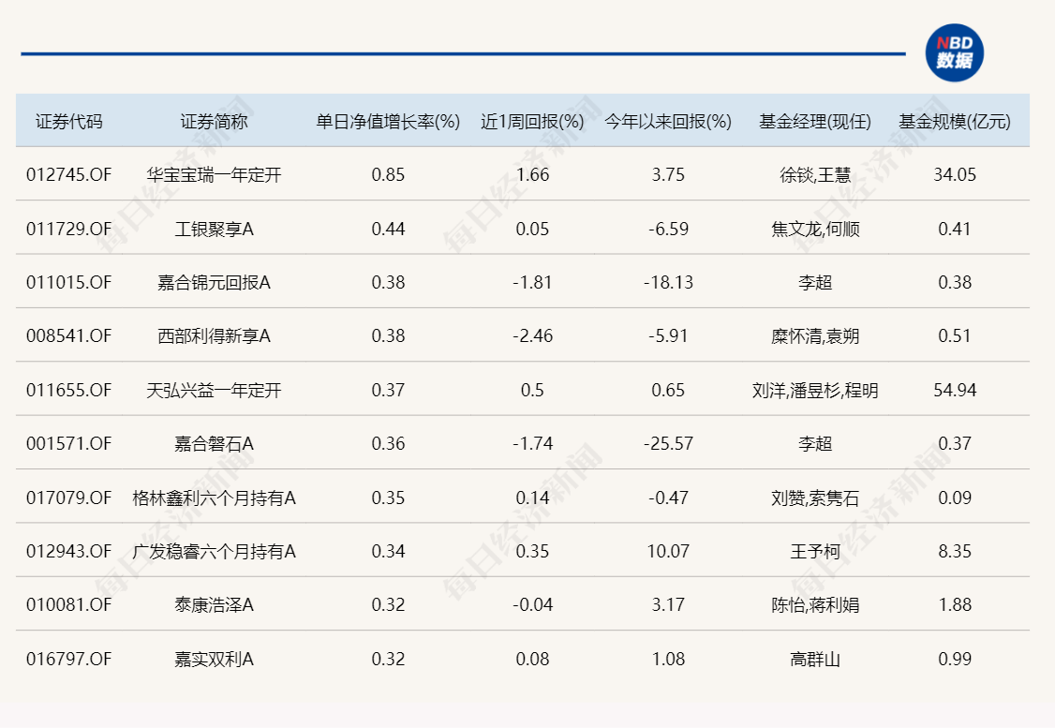Select the fund name 嘉合锦元回报A
This screenshot has width=1055, height=728.
click(x=214, y=283)
